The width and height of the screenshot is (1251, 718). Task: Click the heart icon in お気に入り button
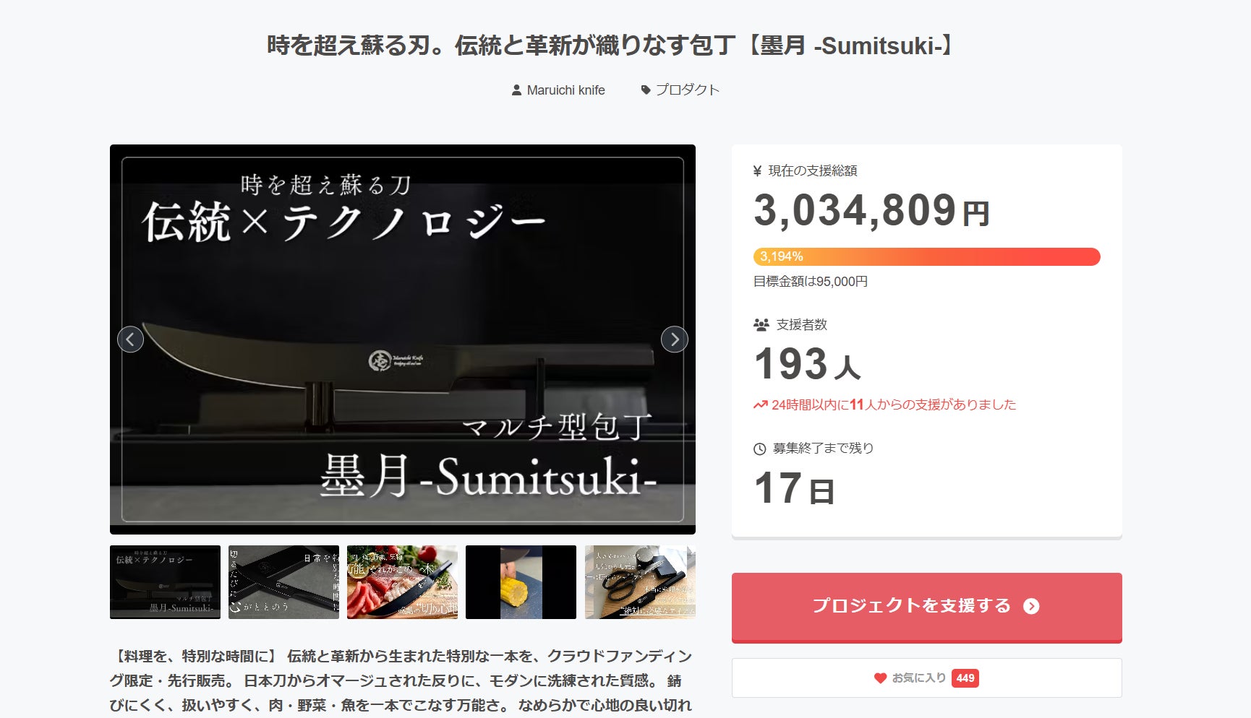point(880,678)
